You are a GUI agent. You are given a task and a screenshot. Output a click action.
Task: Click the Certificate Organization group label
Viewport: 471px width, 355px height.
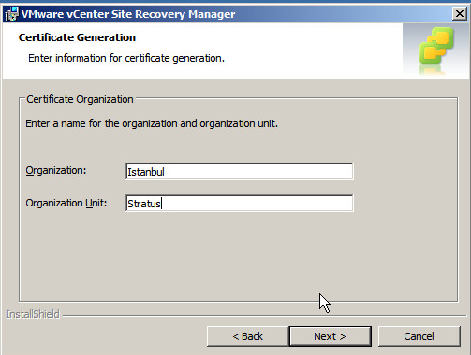80,99
